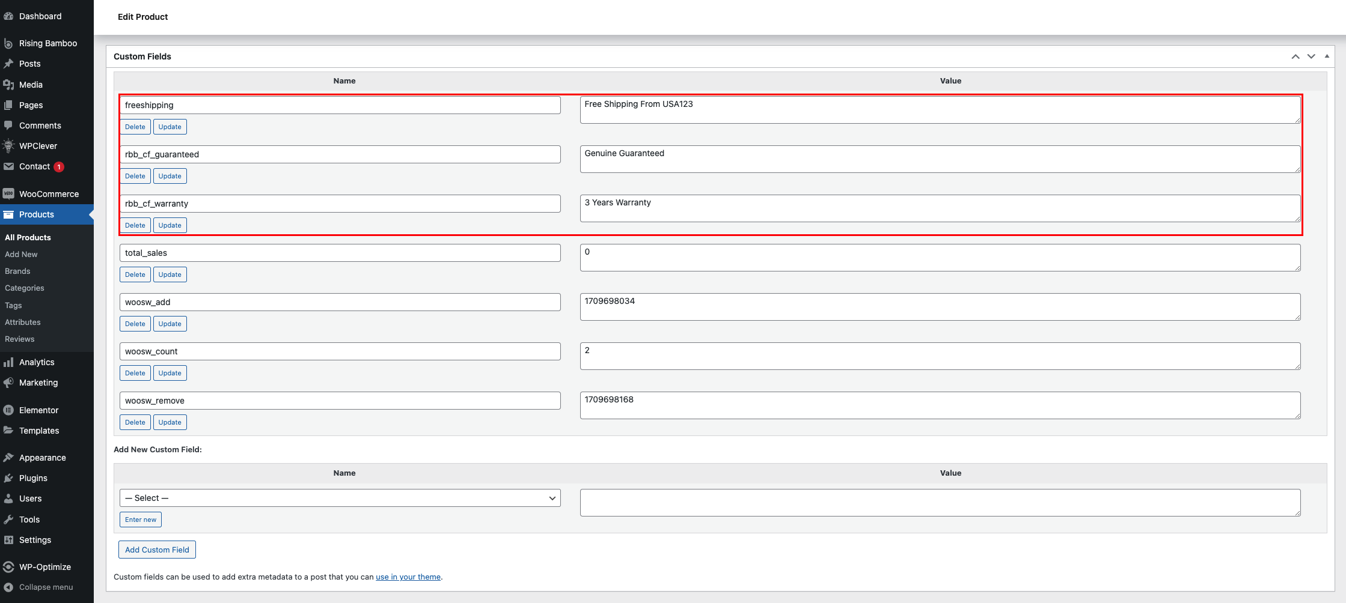Click the Plugins plug icon
This screenshot has height=603, width=1346.
8,478
